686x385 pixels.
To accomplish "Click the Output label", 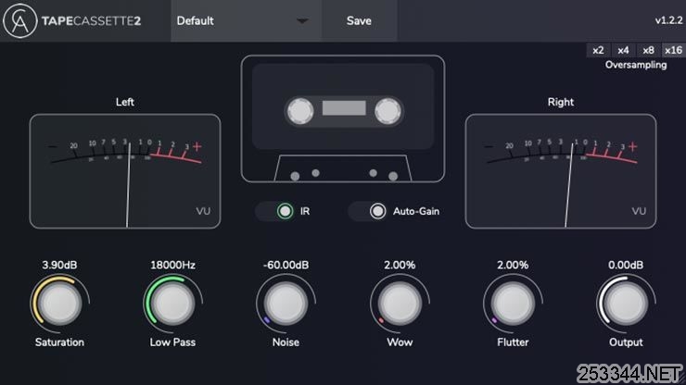I will tap(626, 342).
